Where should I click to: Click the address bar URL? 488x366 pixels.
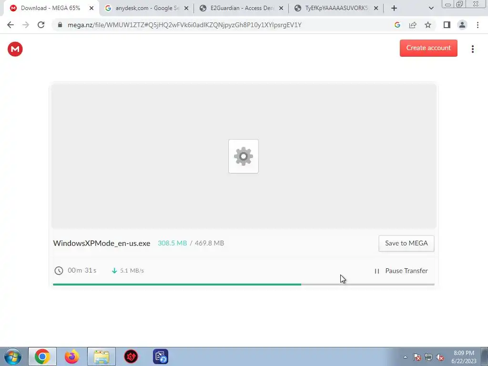point(184,25)
